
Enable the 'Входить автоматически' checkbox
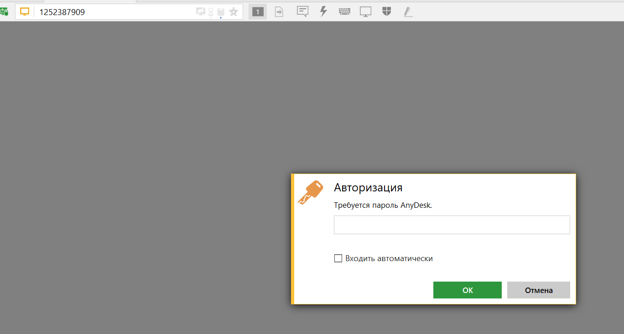(x=338, y=258)
